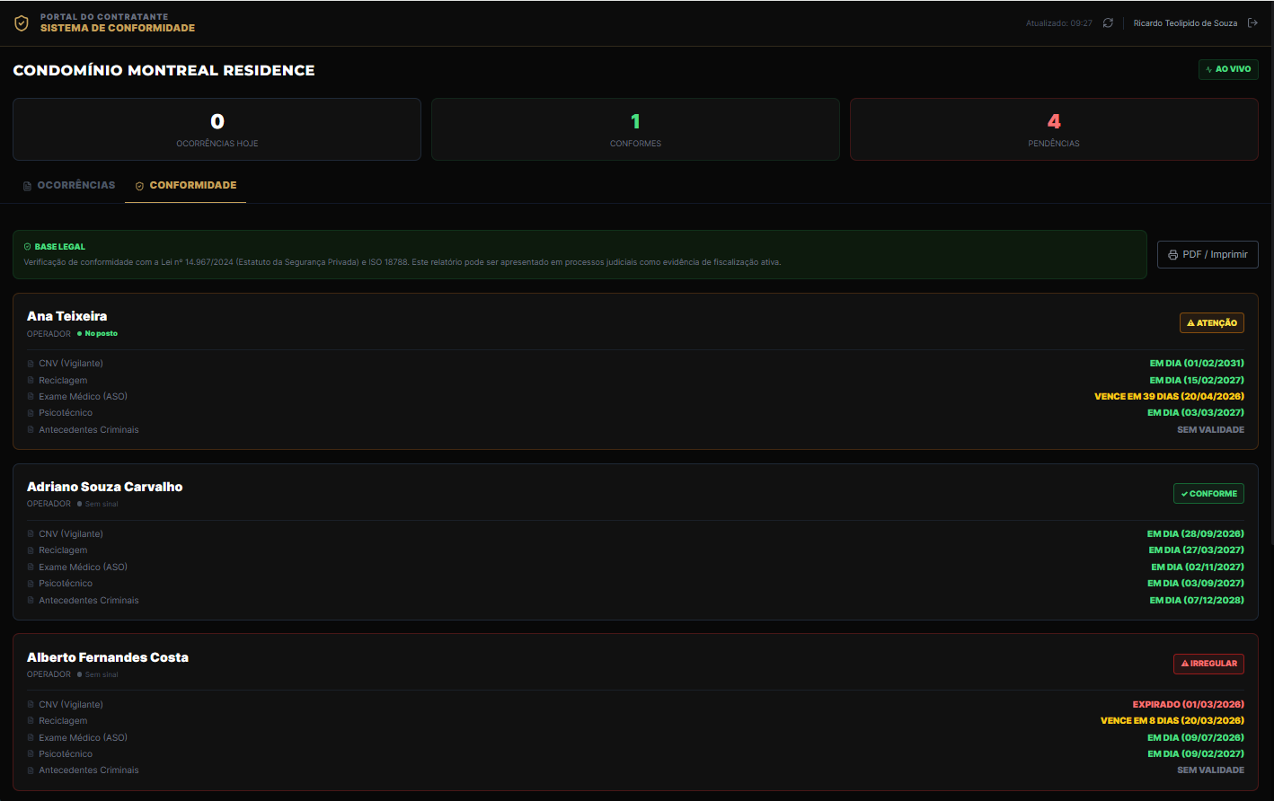Click 'EM DIA (02/11/2027)' status
This screenshot has height=801, width=1274.
click(1198, 568)
